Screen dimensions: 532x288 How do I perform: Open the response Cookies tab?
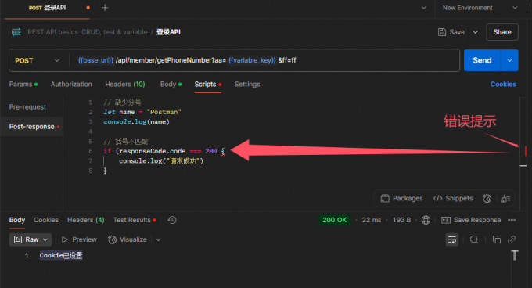46,220
